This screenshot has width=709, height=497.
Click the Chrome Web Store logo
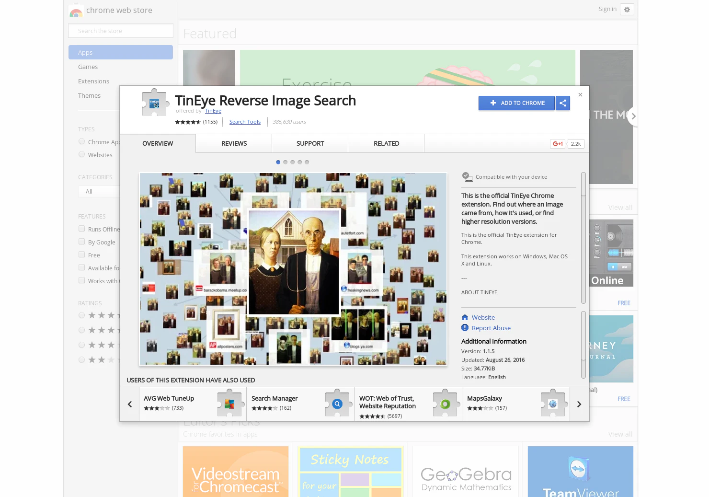click(x=76, y=11)
